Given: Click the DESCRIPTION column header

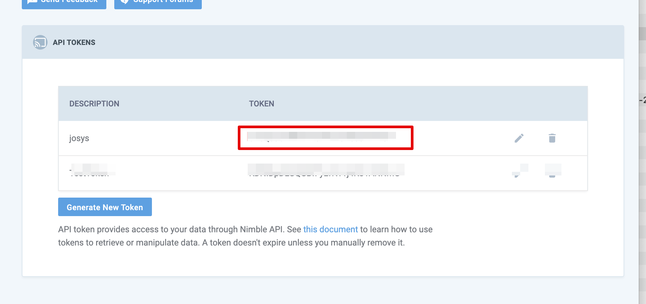Looking at the screenshot, I should [x=94, y=104].
